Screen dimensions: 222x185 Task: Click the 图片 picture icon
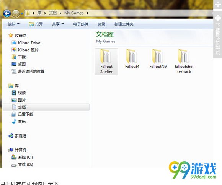(x=14, y=100)
